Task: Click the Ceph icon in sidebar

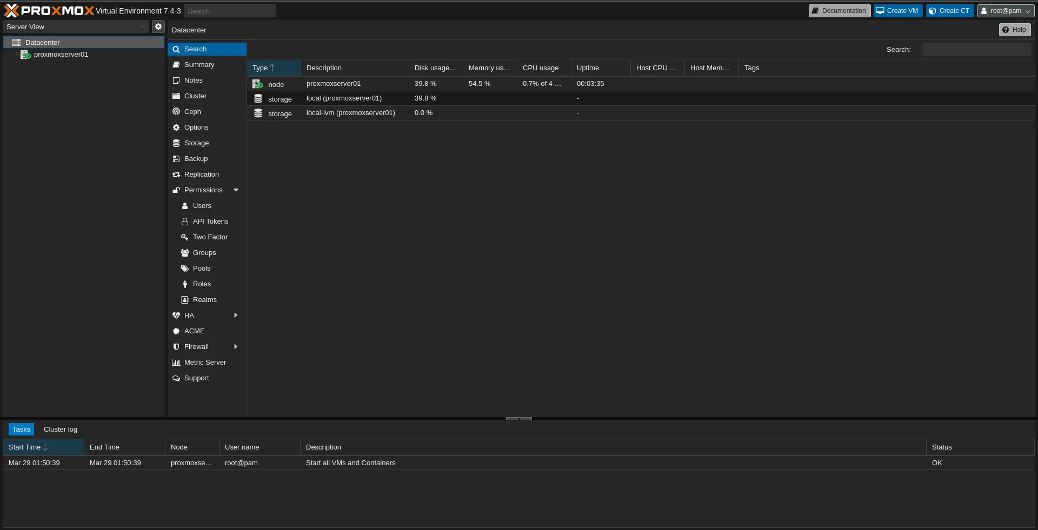Action: click(x=176, y=112)
